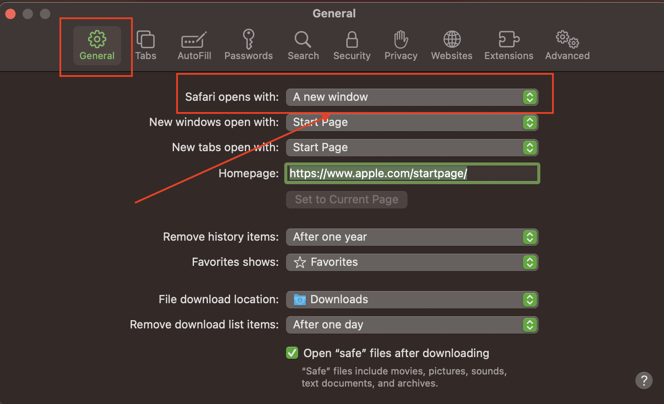The height and width of the screenshot is (404, 664).
Task: Open the New tabs open with dropdown
Action: coord(411,148)
